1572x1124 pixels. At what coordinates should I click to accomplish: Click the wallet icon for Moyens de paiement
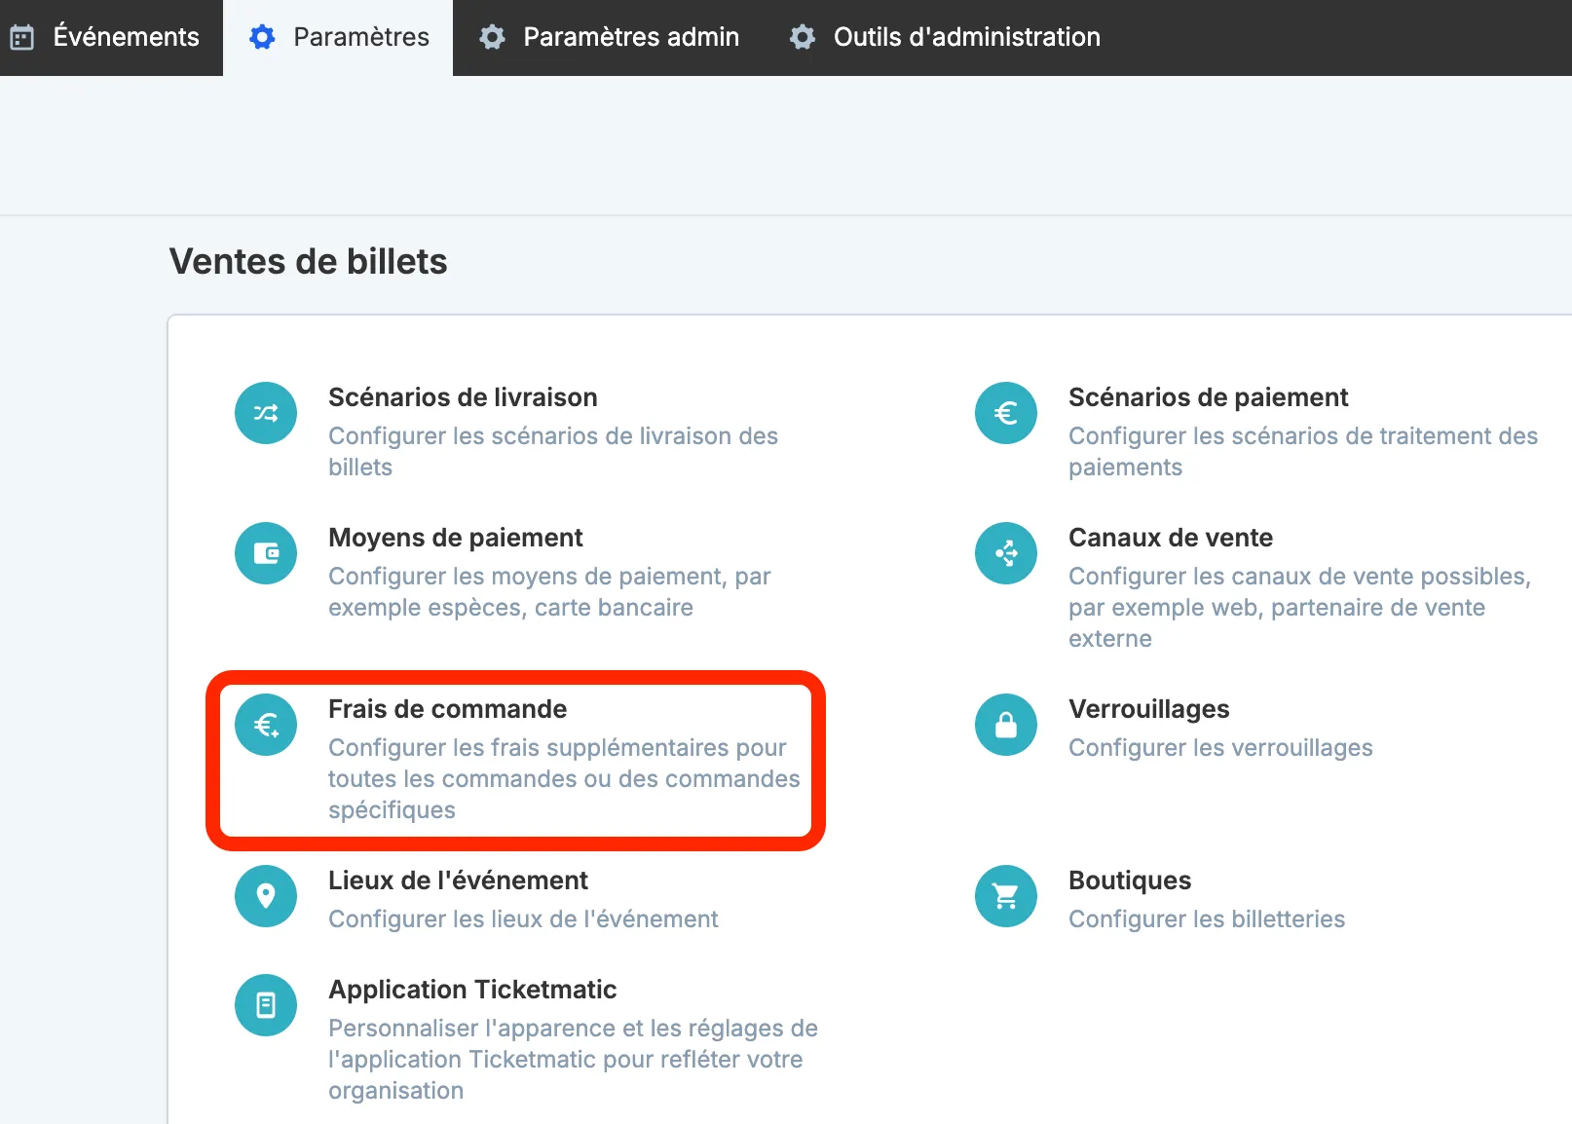[x=266, y=553]
